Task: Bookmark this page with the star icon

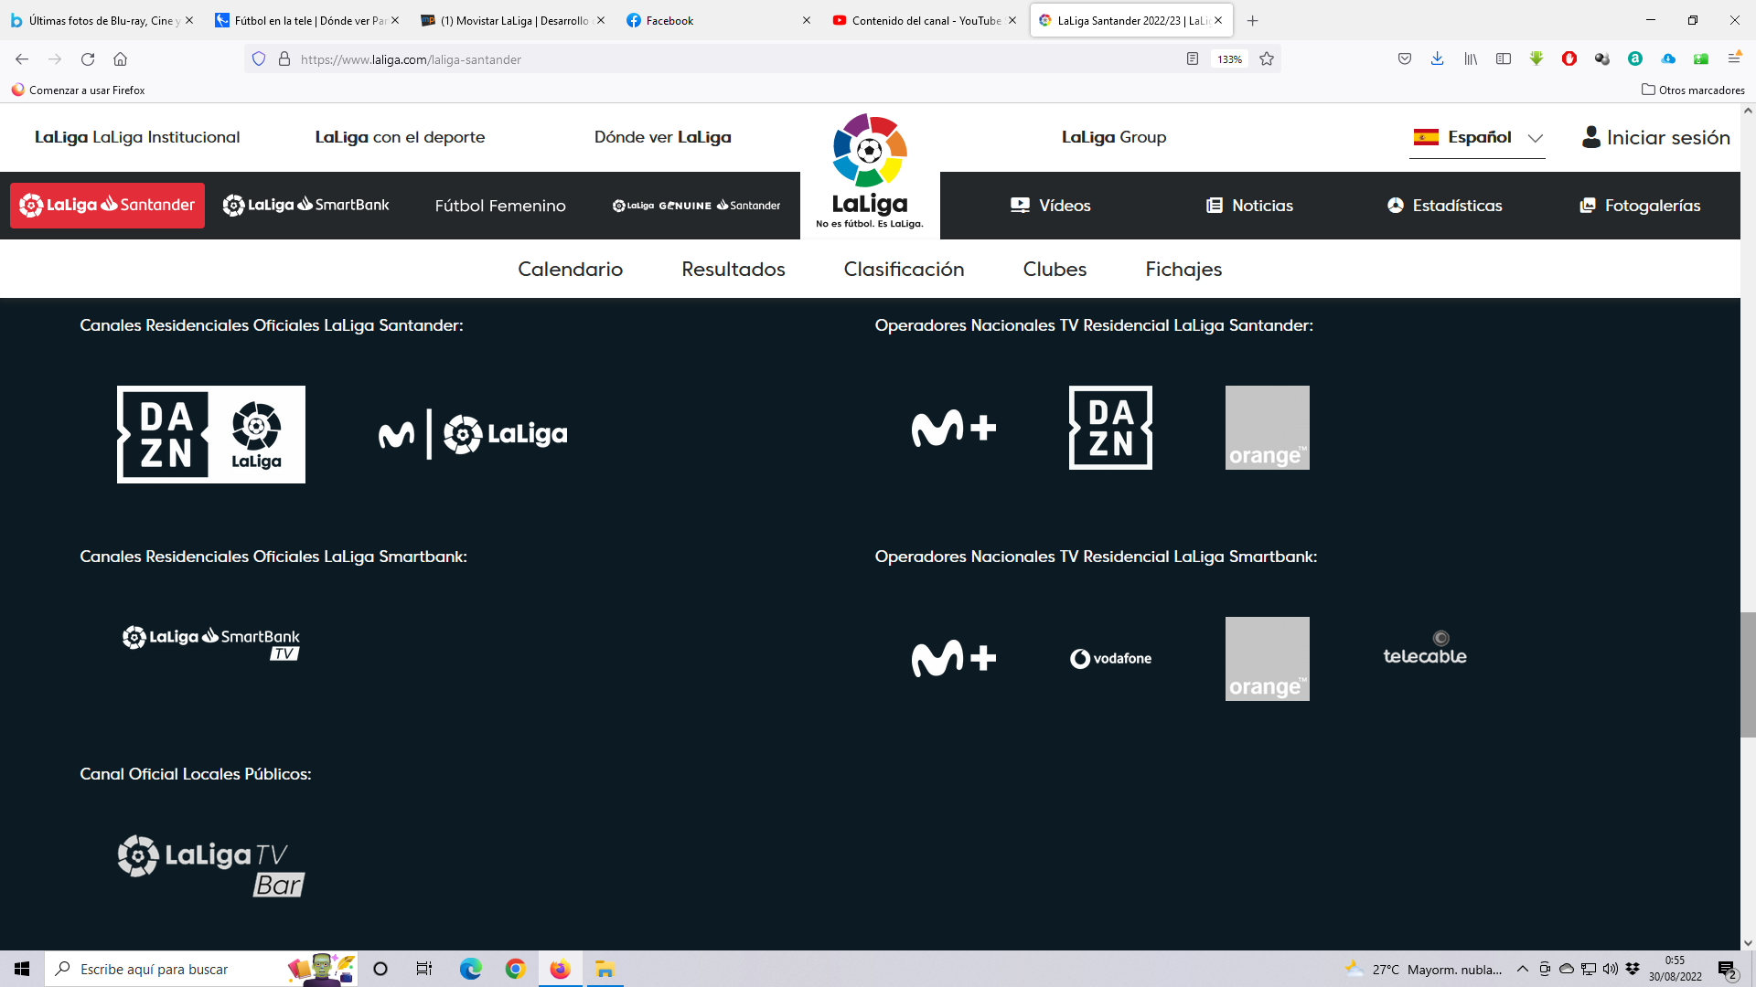Action: 1267,59
